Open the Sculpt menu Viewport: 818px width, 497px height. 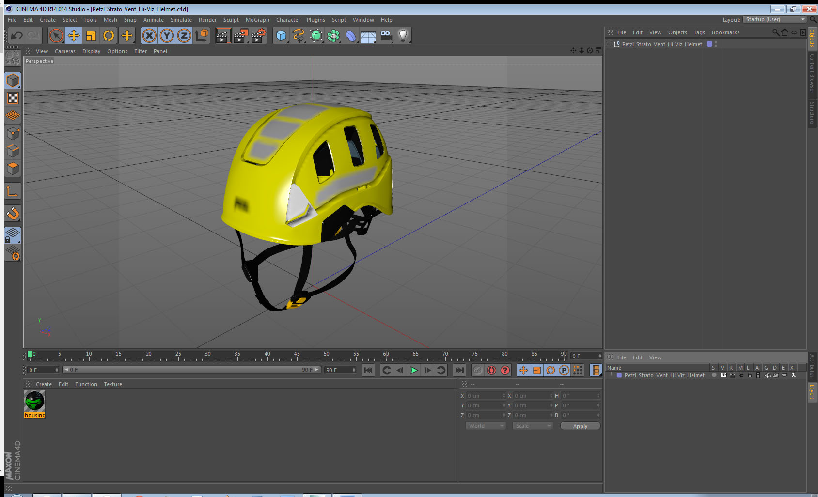coord(231,20)
